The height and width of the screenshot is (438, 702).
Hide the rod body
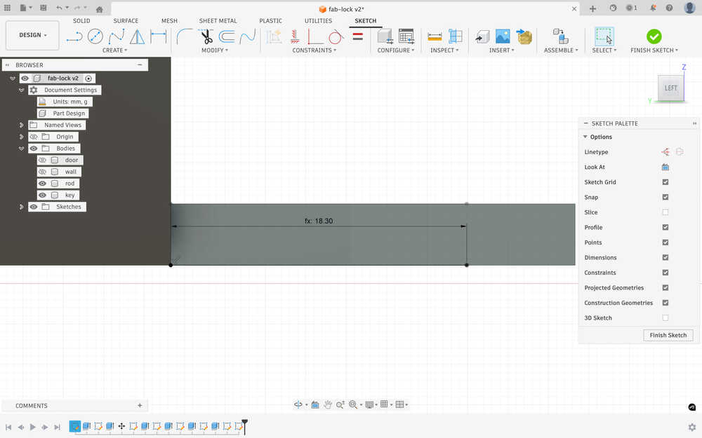(x=42, y=184)
